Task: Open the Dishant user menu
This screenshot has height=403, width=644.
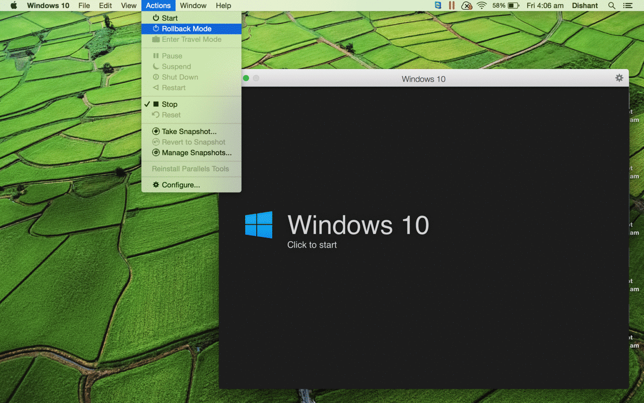Action: click(585, 6)
